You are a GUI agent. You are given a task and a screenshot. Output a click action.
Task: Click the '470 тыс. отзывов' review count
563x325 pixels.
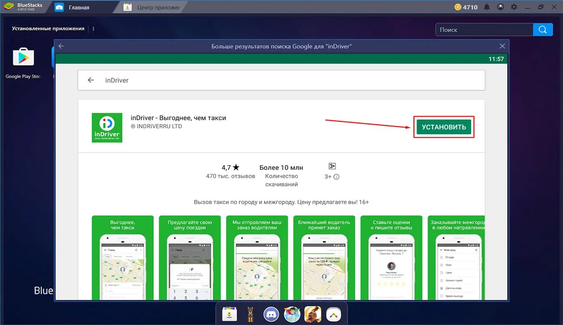pyautogui.click(x=231, y=176)
